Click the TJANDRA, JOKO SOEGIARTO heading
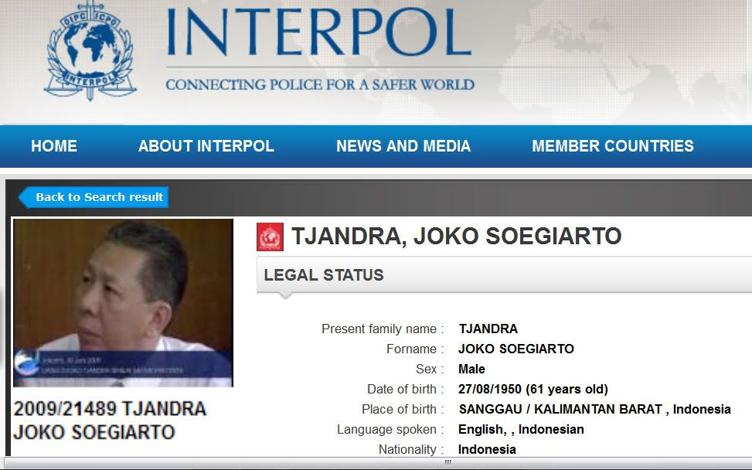Image resolution: width=752 pixels, height=470 pixels. pos(457,236)
